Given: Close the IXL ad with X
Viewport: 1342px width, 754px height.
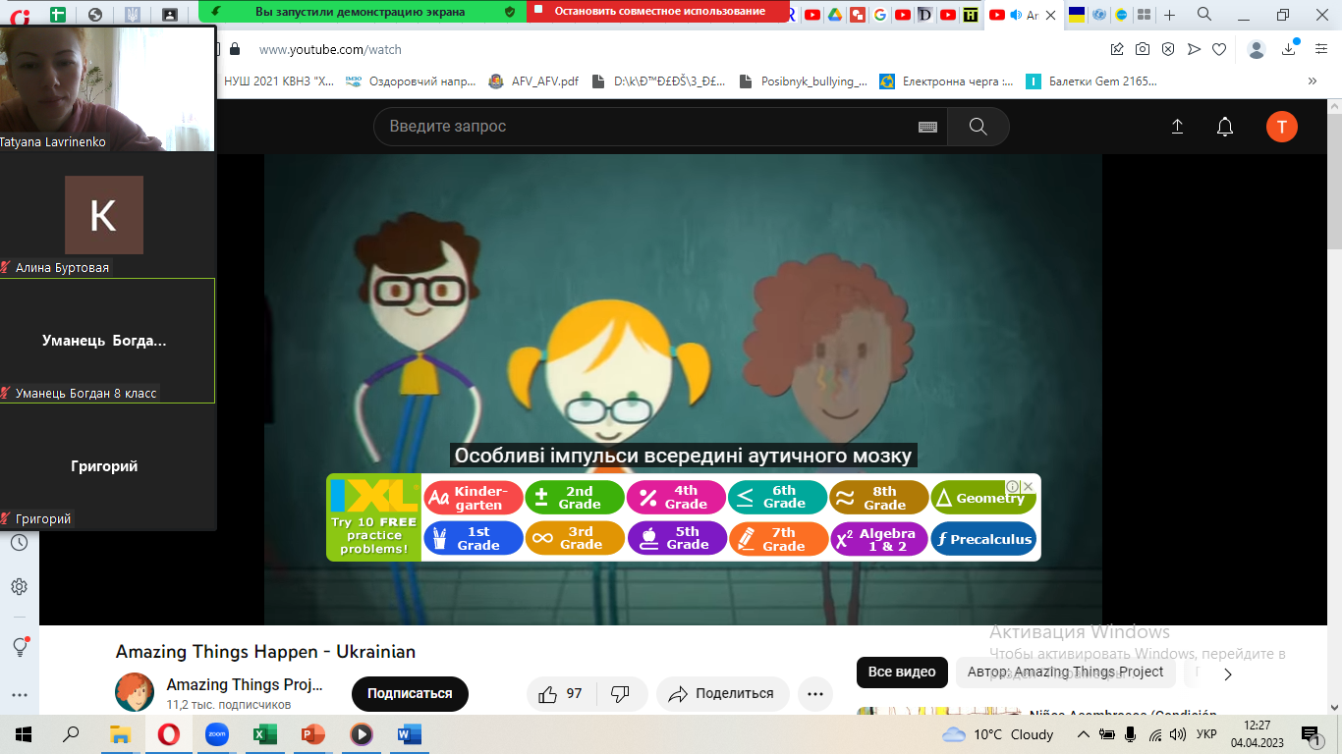Looking at the screenshot, I should (x=1029, y=486).
